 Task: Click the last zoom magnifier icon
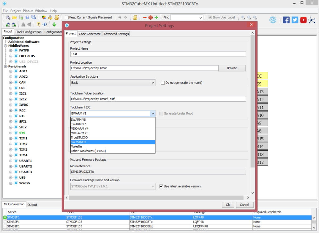255,17
